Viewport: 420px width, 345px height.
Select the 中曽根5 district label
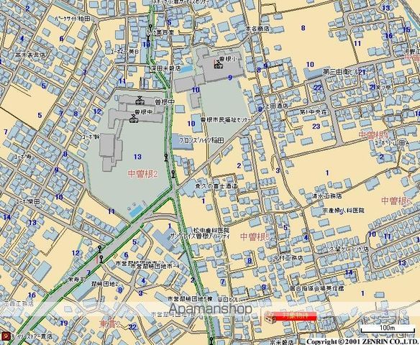coord(255,236)
